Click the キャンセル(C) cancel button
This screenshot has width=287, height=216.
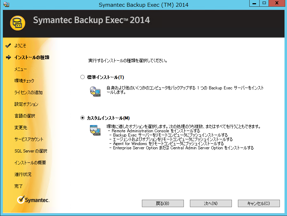[259, 203]
